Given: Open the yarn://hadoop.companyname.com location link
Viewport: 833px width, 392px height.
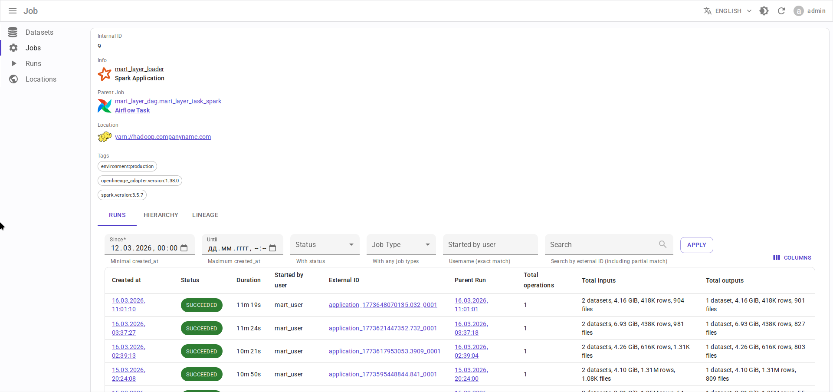Looking at the screenshot, I should [x=163, y=137].
